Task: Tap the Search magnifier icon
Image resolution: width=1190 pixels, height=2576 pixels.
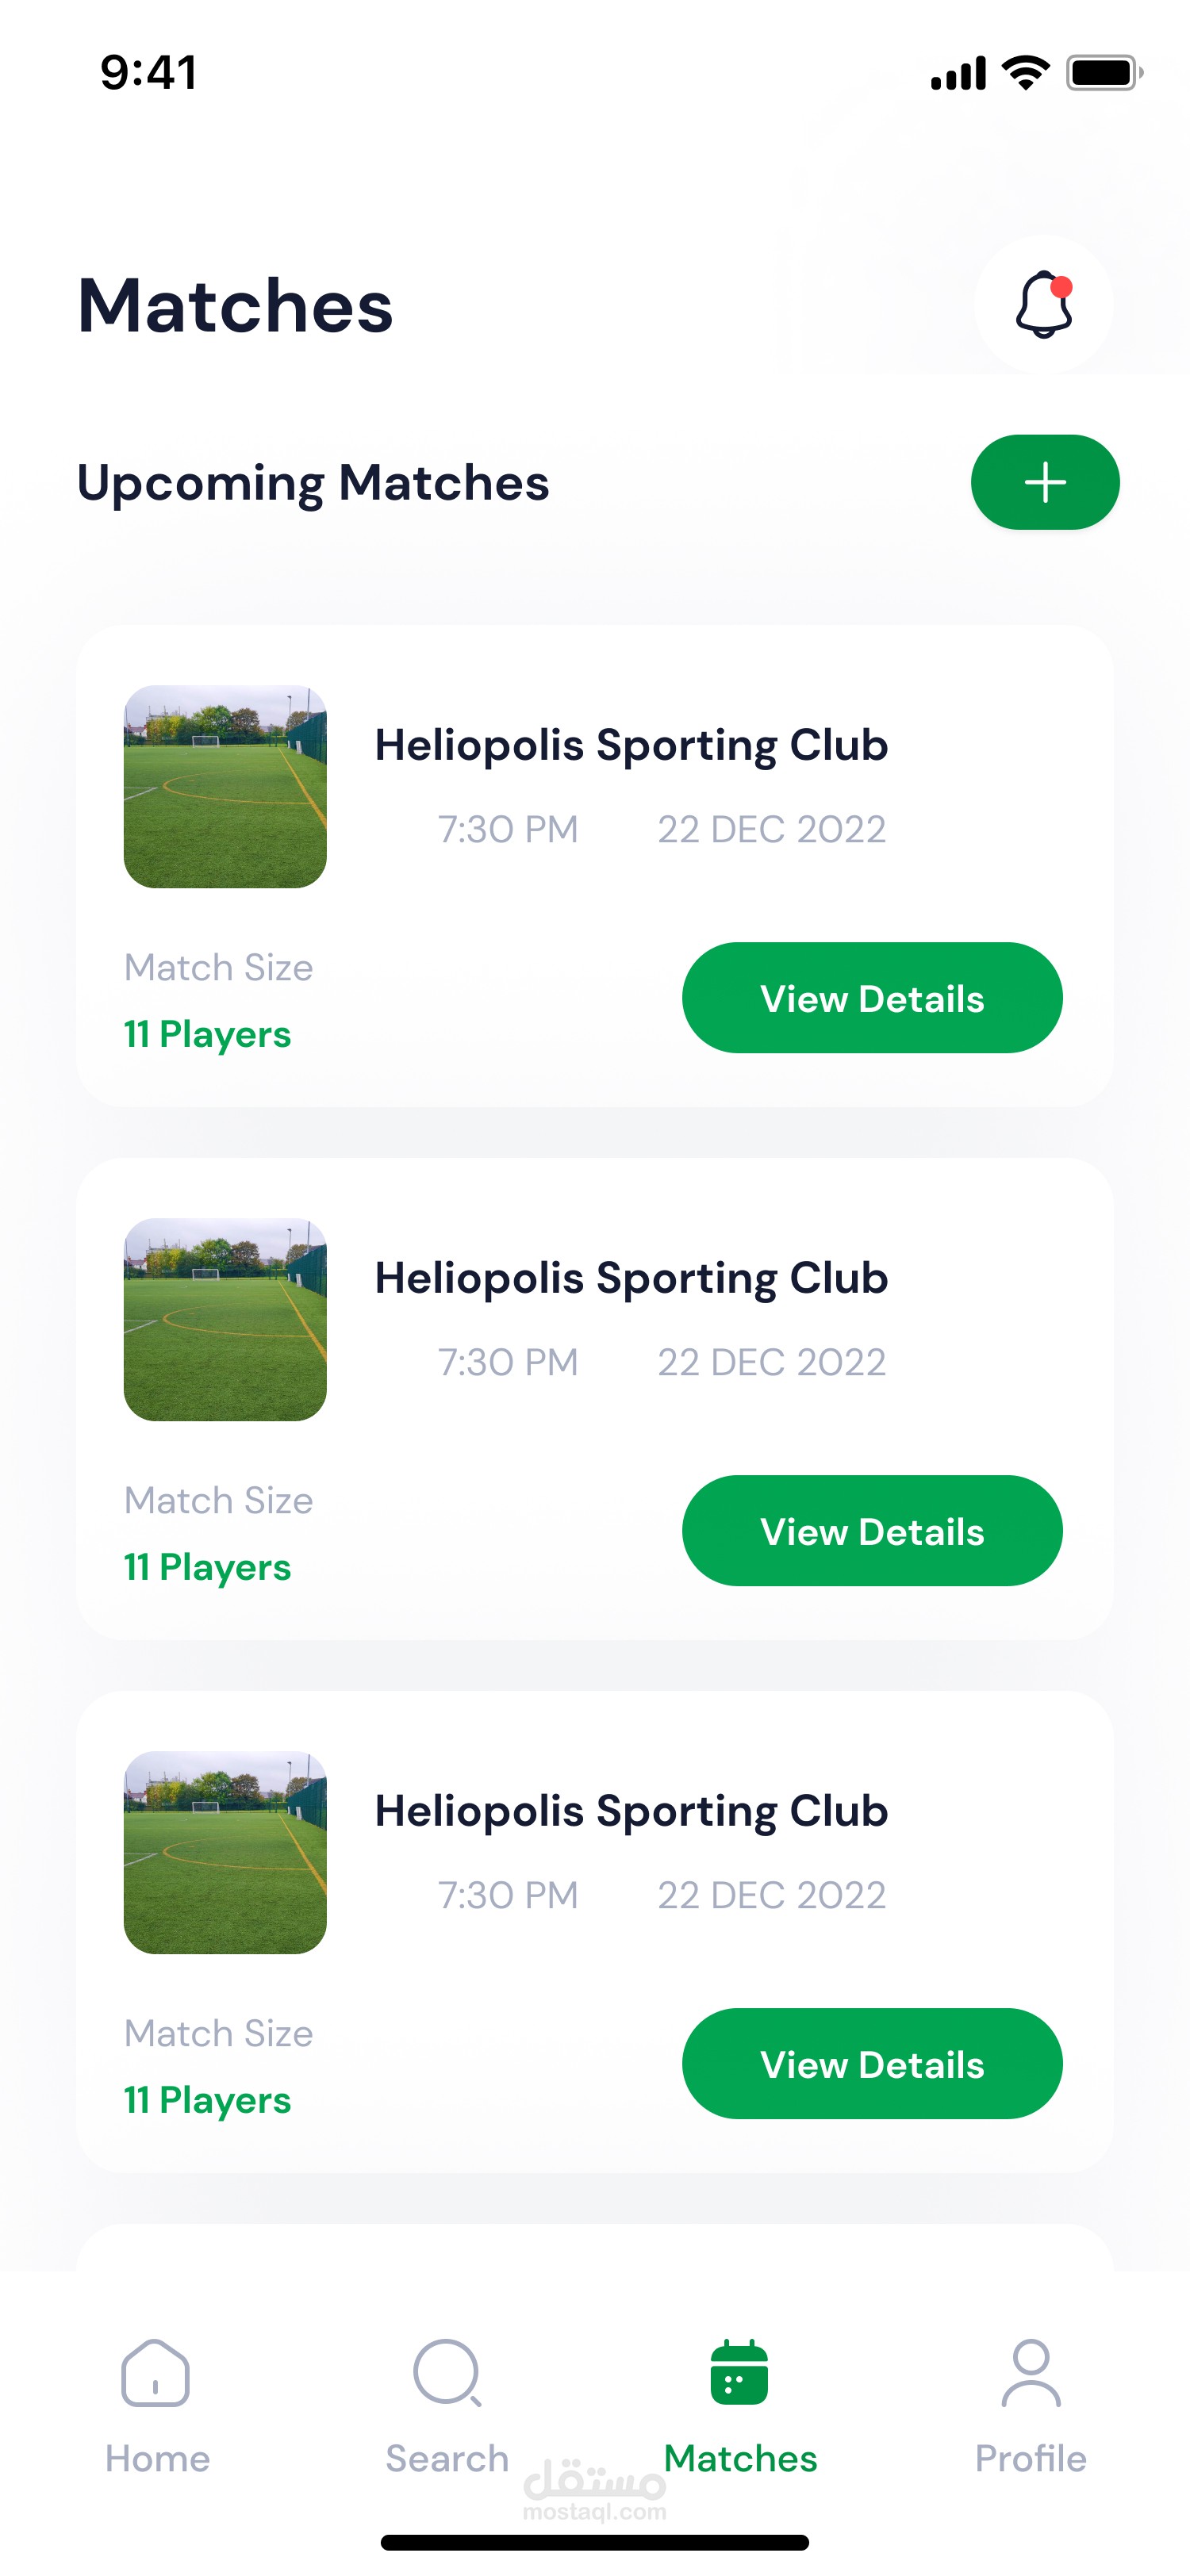Action: pyautogui.click(x=447, y=2372)
